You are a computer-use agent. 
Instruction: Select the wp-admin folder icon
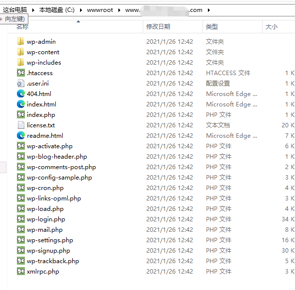(20, 41)
